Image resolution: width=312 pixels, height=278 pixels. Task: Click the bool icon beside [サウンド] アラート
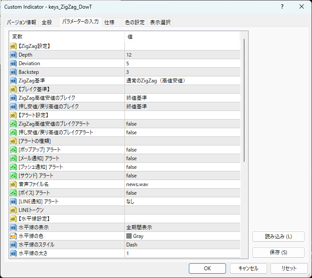(13, 176)
